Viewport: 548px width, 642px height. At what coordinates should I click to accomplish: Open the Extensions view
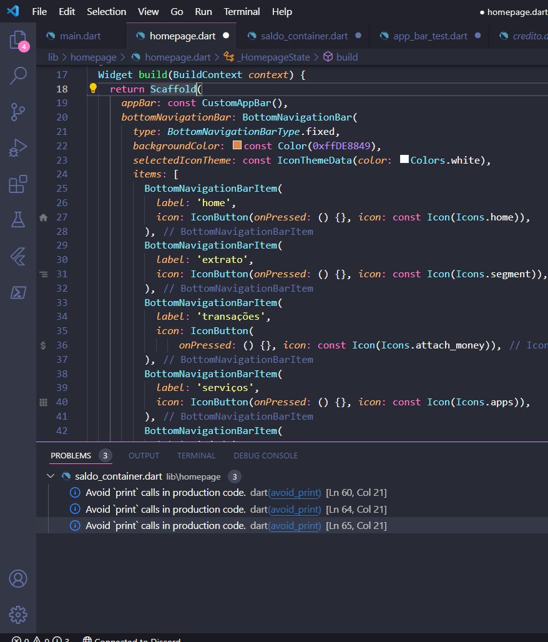(18, 184)
